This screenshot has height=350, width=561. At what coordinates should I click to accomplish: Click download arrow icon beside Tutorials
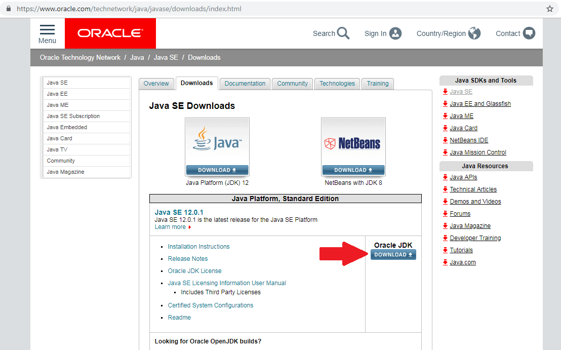[x=445, y=250]
